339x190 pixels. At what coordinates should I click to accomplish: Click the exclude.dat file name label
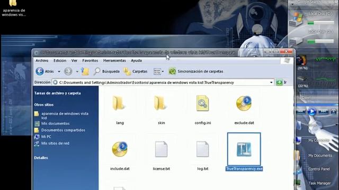coord(244,123)
